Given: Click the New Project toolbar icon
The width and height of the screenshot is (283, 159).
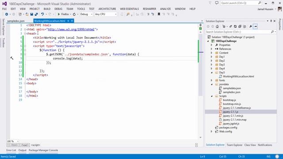Looking at the screenshot, I should tap(20, 14).
